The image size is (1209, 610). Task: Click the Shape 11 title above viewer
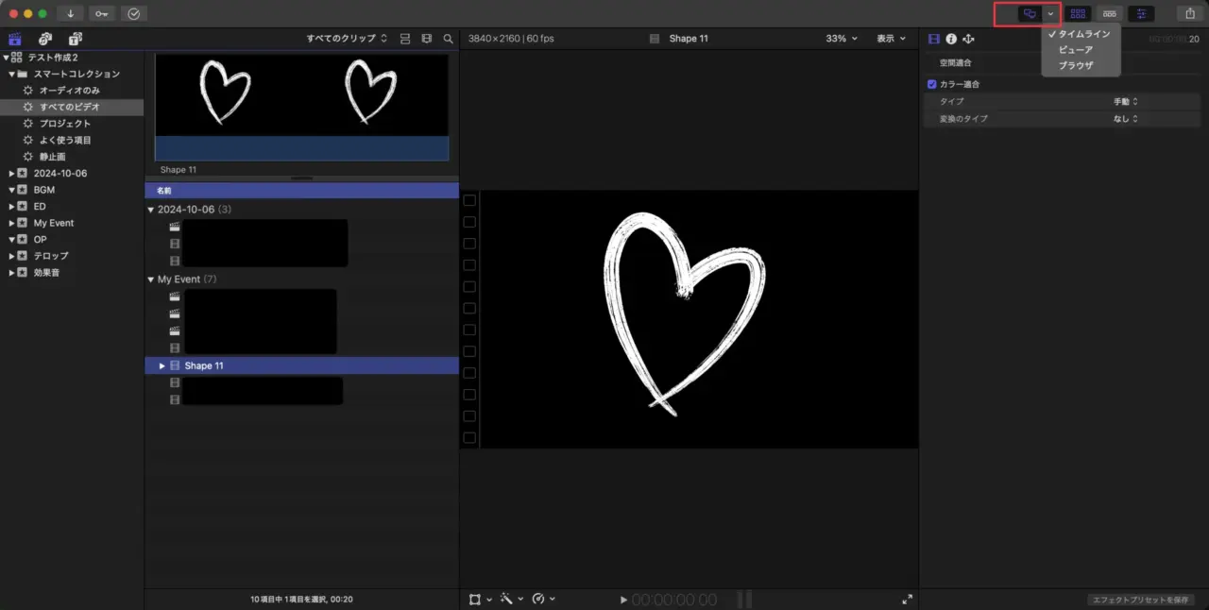coord(689,39)
